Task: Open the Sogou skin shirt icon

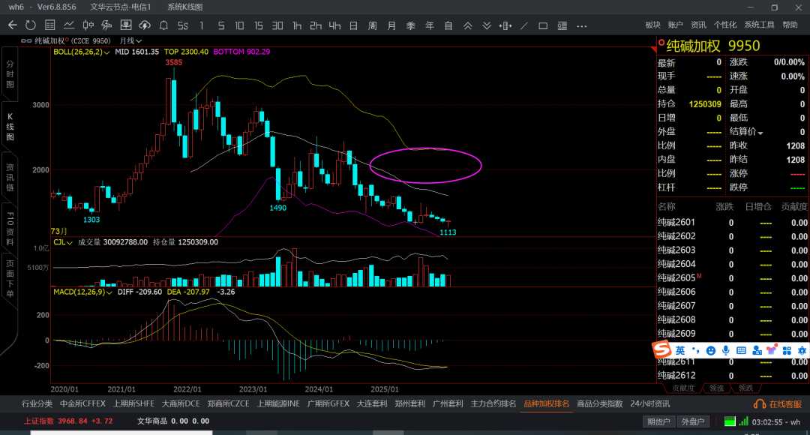Action: pyautogui.click(x=772, y=351)
